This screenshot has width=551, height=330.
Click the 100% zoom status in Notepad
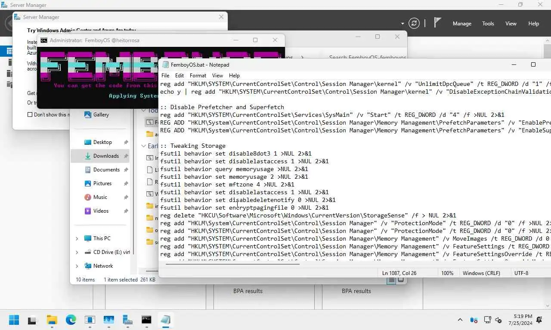coord(447,273)
